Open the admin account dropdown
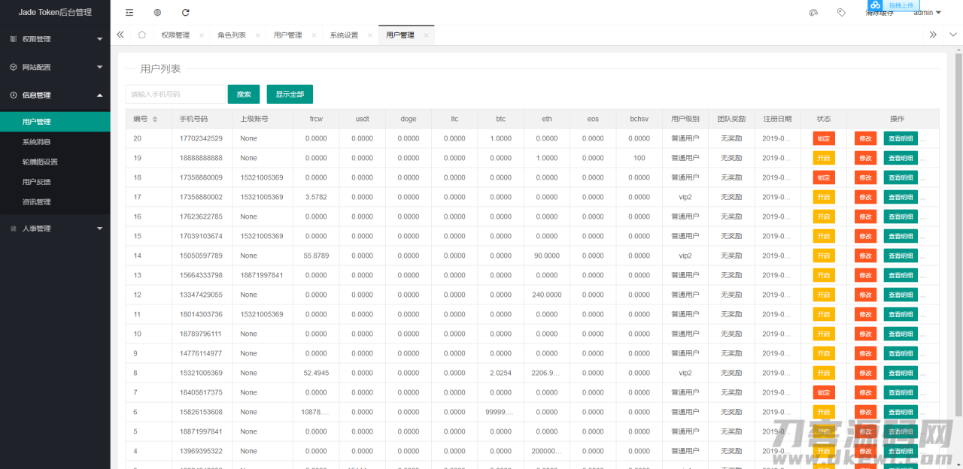The height and width of the screenshot is (469, 963). tap(927, 12)
